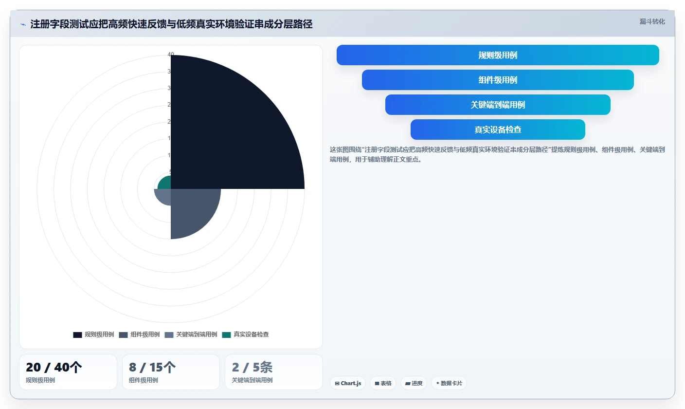Screen dimensions: 685x409
Task: Click the 进度 chip icon
Action: (408, 384)
